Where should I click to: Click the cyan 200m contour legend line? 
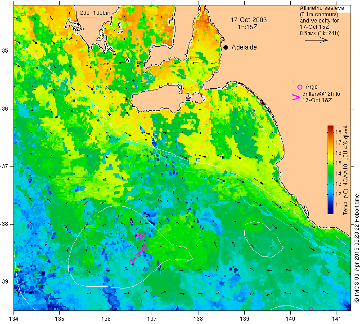[89, 18]
